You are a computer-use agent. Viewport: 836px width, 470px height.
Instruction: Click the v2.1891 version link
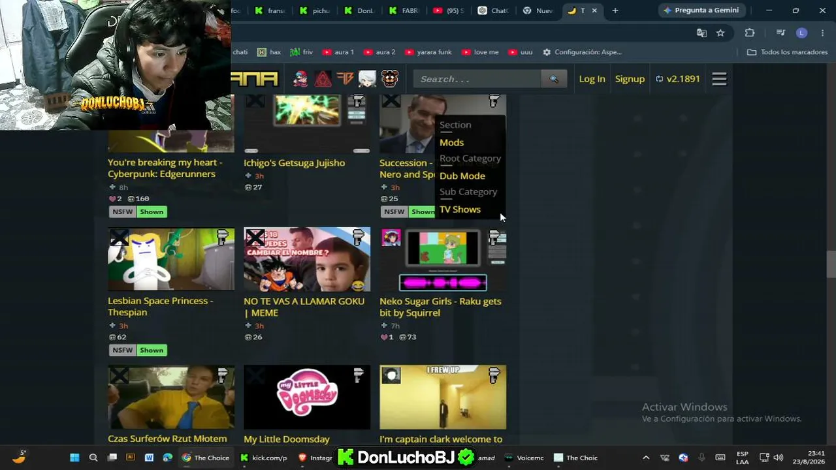tap(678, 79)
